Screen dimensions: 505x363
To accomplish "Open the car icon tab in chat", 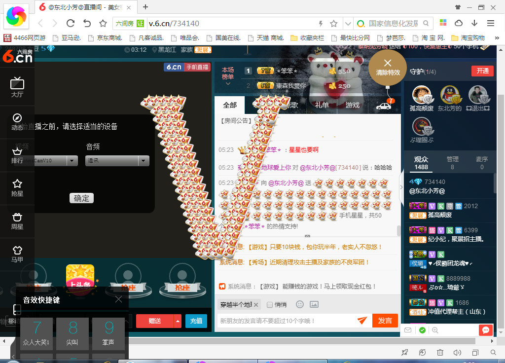I will pos(384,106).
